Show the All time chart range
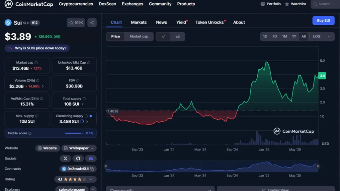This screenshot has height=191, width=340. [303, 36]
